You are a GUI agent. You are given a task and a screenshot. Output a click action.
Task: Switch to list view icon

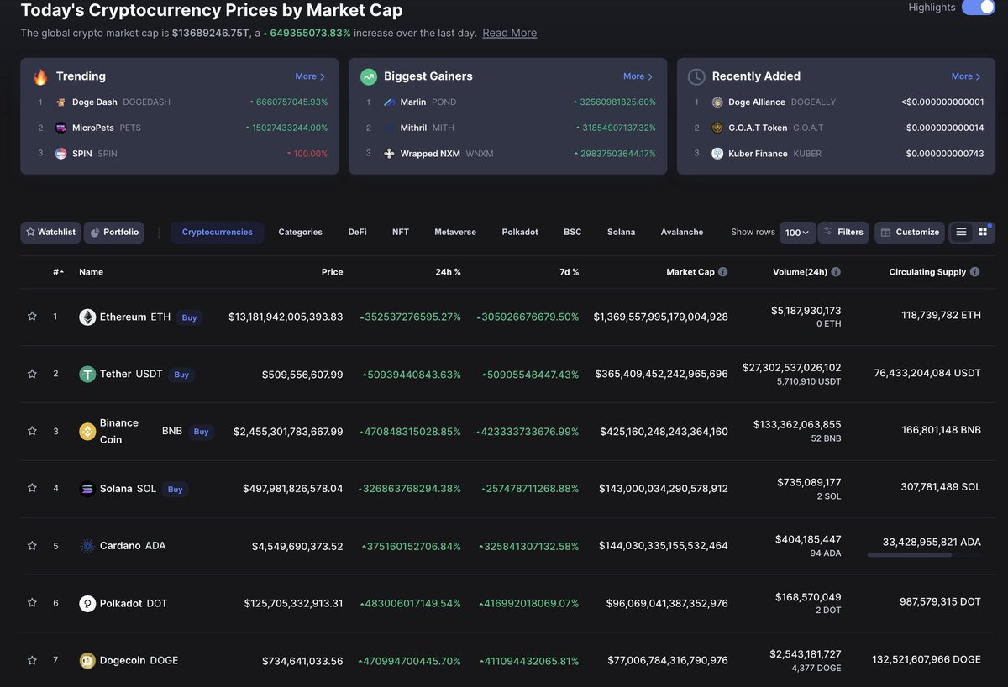[961, 233]
